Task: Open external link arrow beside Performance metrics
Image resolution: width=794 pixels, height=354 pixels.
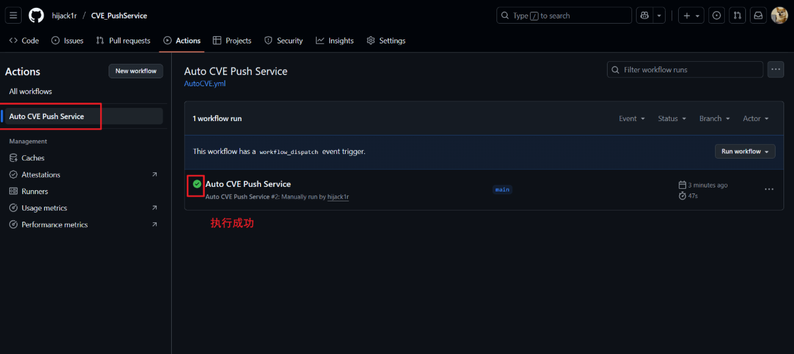Action: [155, 224]
